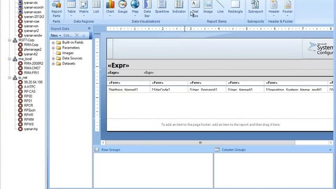Insert an Indicator

coord(179,7)
